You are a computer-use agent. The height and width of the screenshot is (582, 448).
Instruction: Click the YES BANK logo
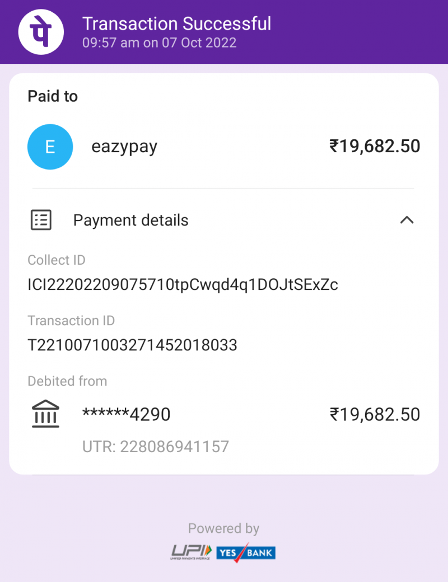(x=245, y=552)
